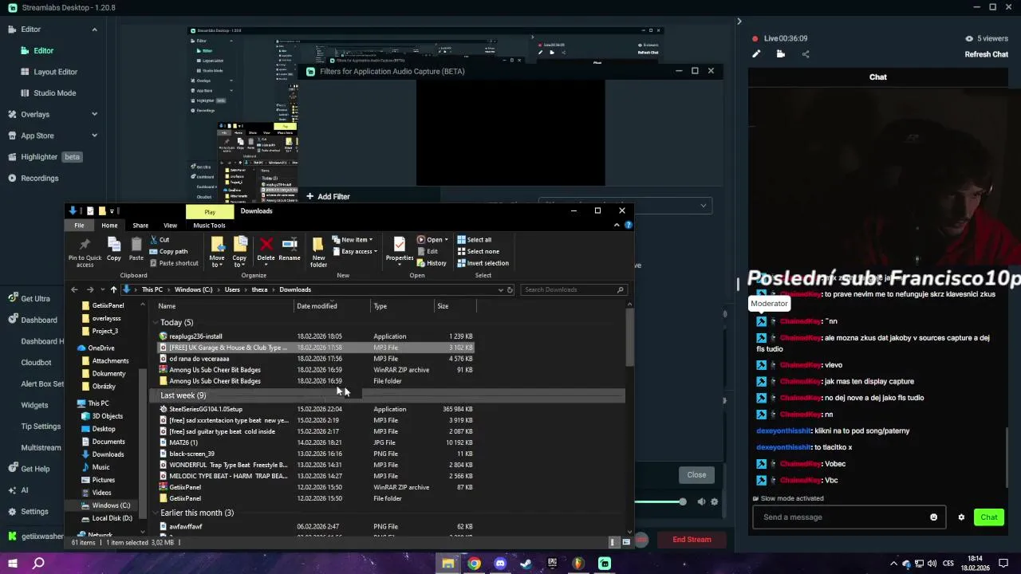The height and width of the screenshot is (574, 1021).
Task: Click Pin to Quick access in ribbon
Action: tap(85, 251)
